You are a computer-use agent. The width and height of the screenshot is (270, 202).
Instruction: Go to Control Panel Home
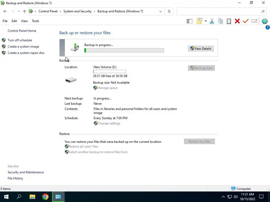pos(22,31)
